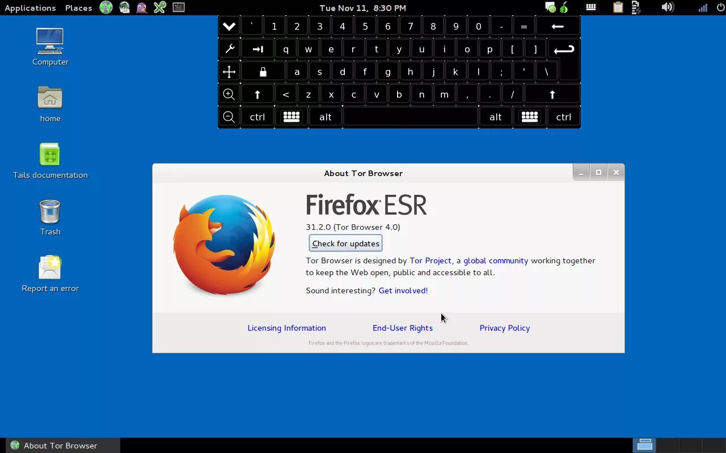The image size is (726, 453).
Task: Toggle the left Shift key
Action: click(258, 94)
